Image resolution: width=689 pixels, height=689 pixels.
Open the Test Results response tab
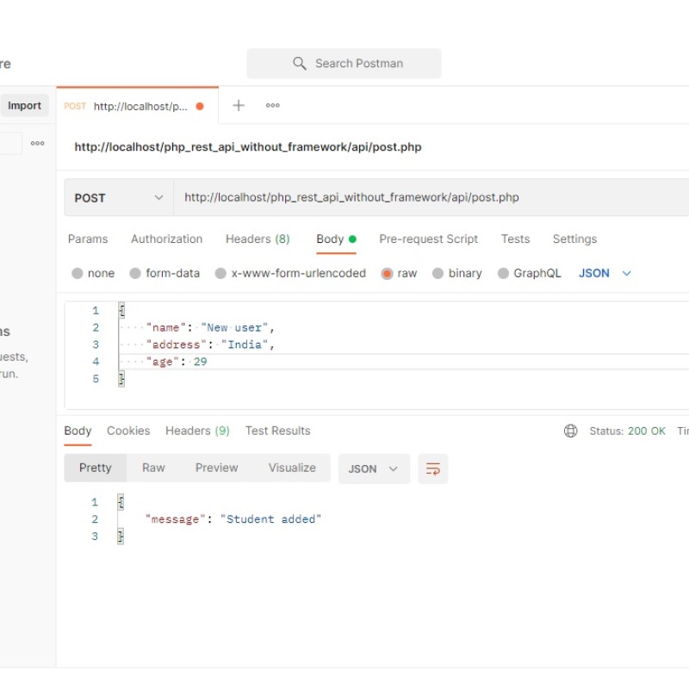tap(277, 431)
